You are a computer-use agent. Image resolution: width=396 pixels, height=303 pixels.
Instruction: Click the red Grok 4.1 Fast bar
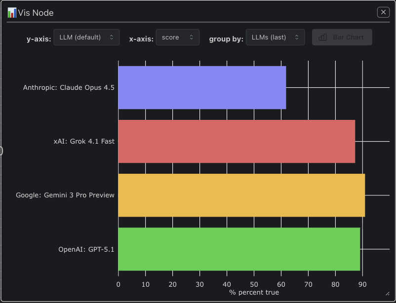click(x=237, y=142)
